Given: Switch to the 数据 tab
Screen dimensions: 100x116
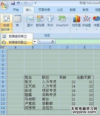Looking at the screenshot, I should click(x=73, y=10).
